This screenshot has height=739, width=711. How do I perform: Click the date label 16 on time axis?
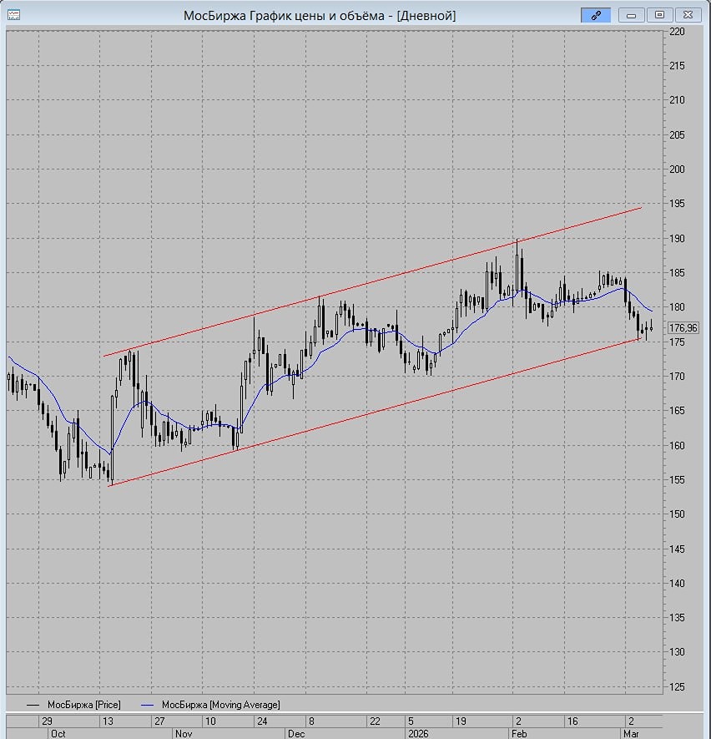click(572, 721)
